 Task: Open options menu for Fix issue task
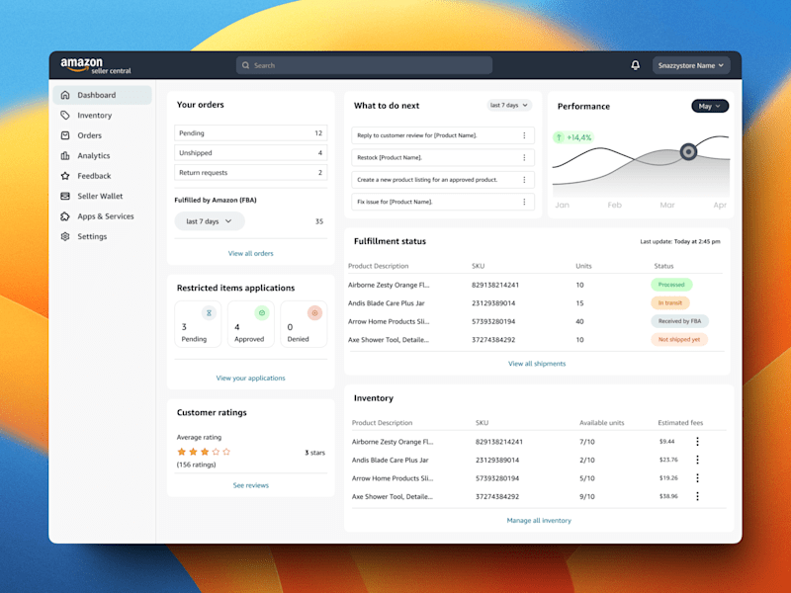[x=524, y=202]
